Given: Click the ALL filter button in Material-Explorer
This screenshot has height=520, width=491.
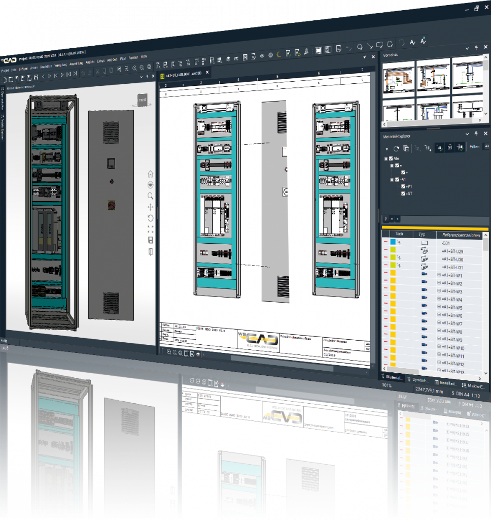Looking at the screenshot, I should (486, 147).
